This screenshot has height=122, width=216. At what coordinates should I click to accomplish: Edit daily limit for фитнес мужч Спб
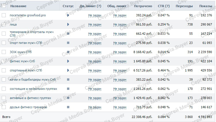tap(95, 61)
